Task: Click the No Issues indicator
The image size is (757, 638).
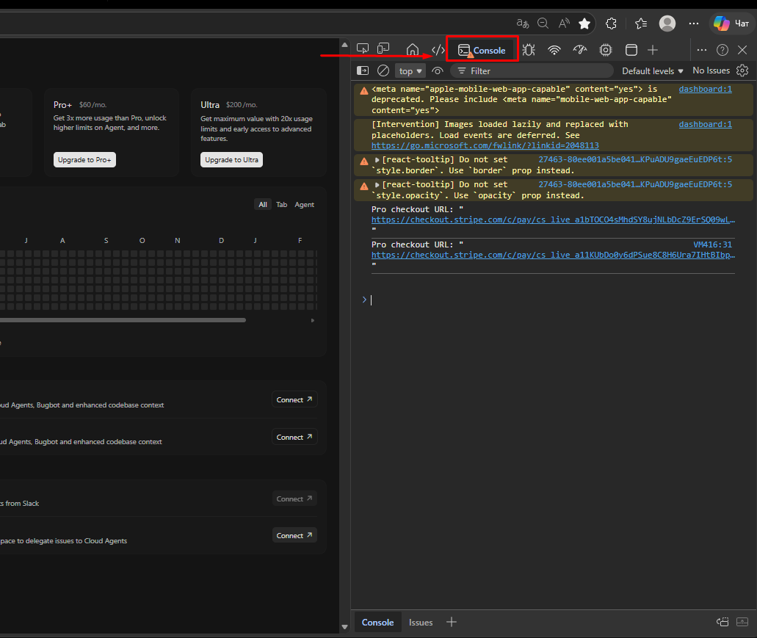Action: pos(711,70)
